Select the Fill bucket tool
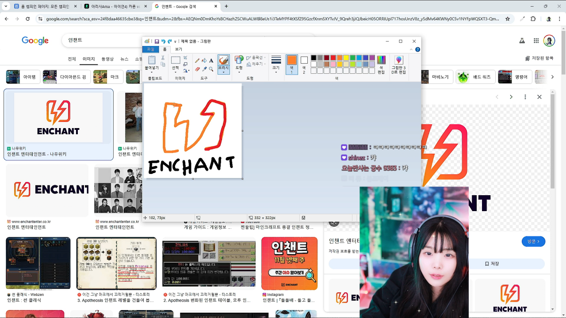Image resolution: width=566 pixels, height=318 pixels. (x=204, y=61)
